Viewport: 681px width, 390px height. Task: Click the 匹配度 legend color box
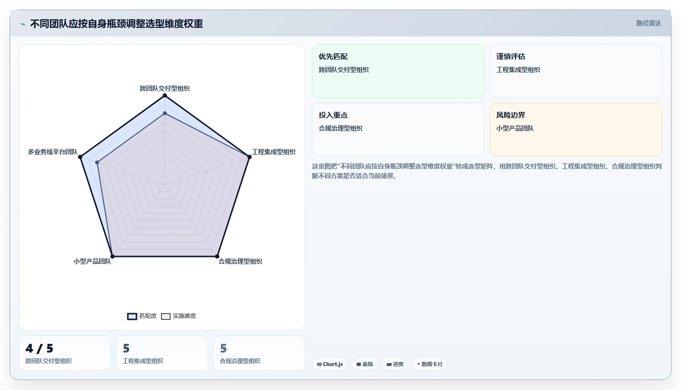(132, 316)
